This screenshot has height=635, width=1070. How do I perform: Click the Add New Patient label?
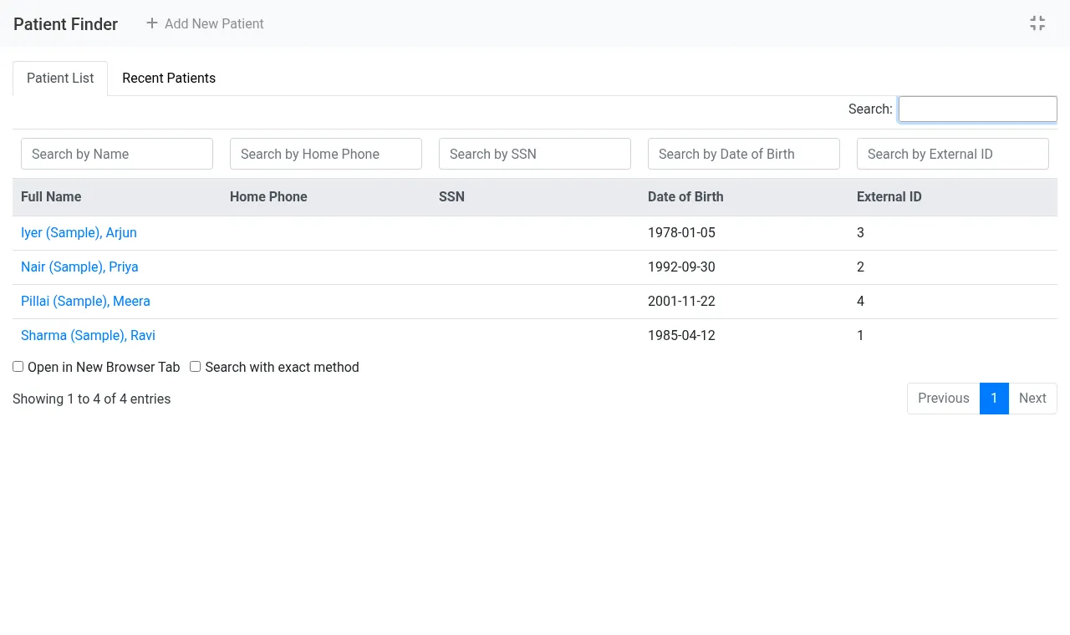tap(214, 23)
